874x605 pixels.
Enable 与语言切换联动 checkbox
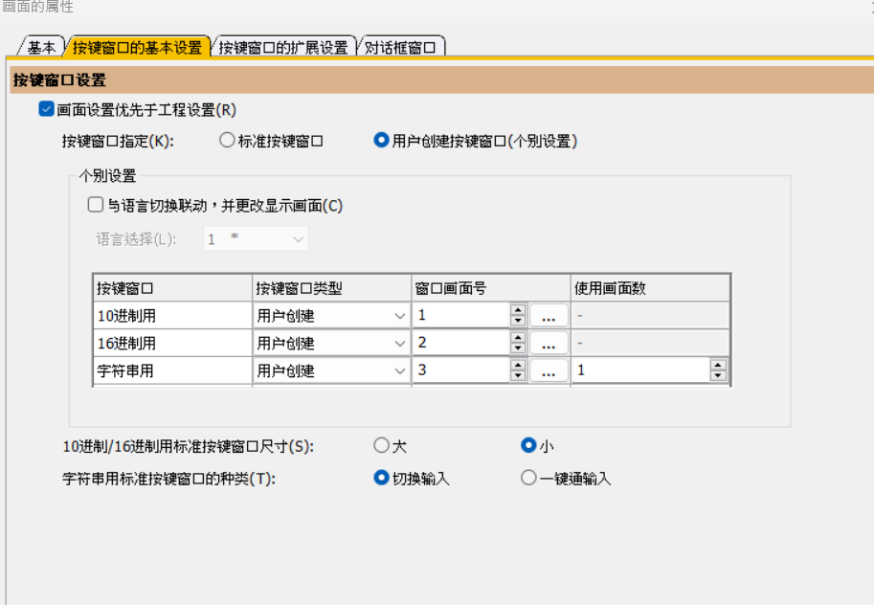coord(95,205)
